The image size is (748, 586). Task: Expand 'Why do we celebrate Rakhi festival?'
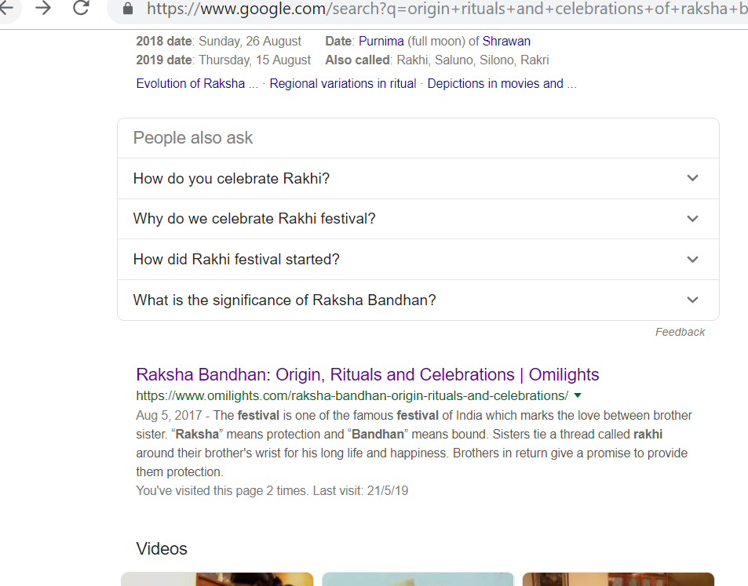coord(418,219)
